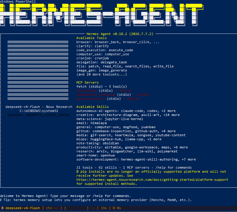Click the Available Tools section heading
Image resolution: width=237 pixels, height=212 pixels.
click(91, 38)
